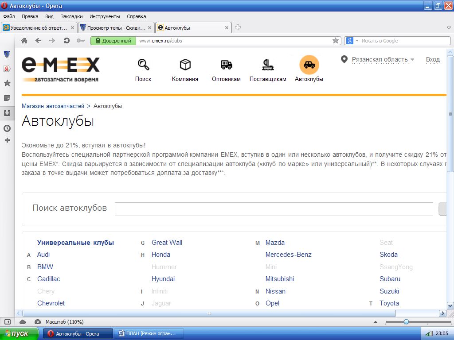
Task: Open the truck Оптовикам icon
Action: (226, 65)
